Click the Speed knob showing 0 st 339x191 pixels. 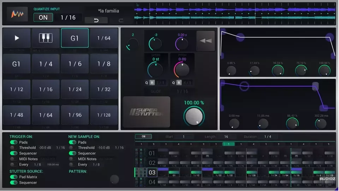point(155,70)
